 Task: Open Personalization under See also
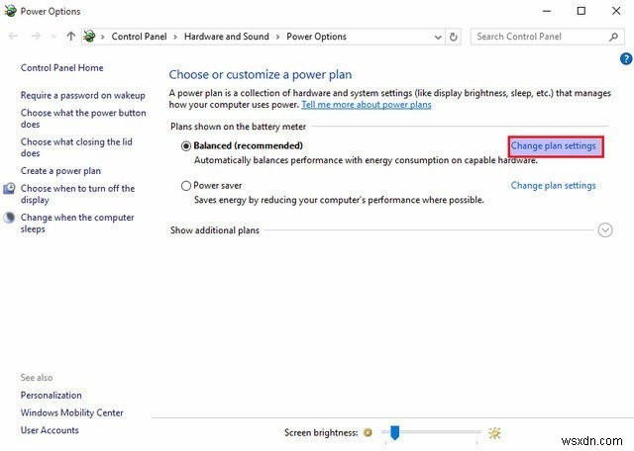pos(51,395)
